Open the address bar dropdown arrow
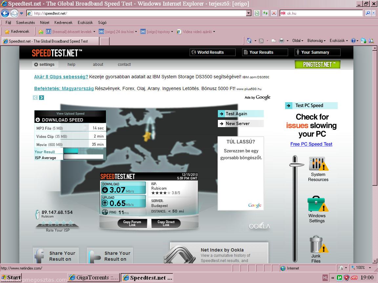 click(248, 13)
